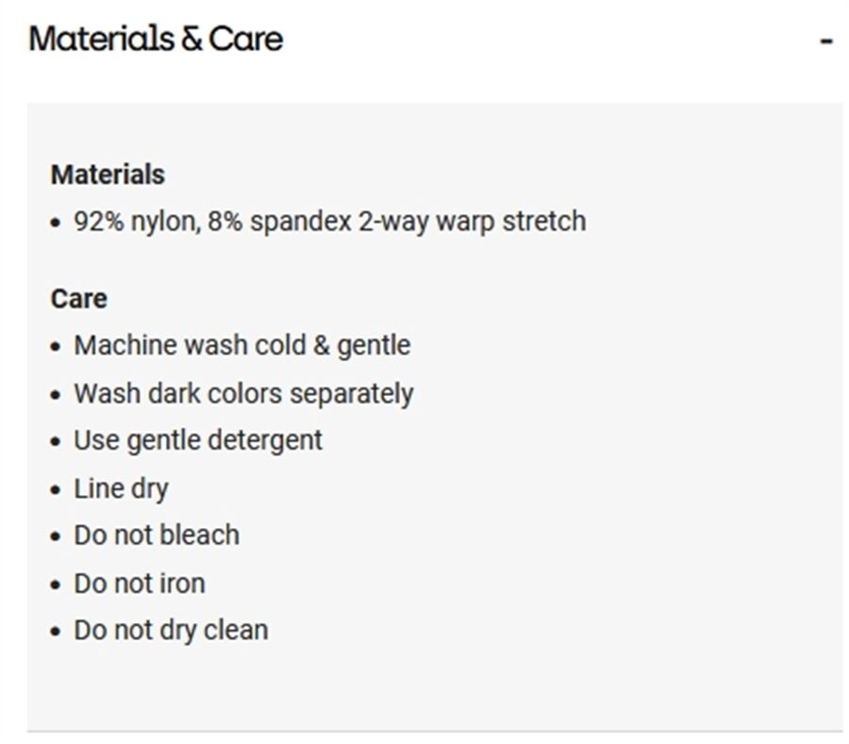Screen dimensions: 849x744
Task: Click the '2-way warp stretch' text
Action: [x=473, y=222]
